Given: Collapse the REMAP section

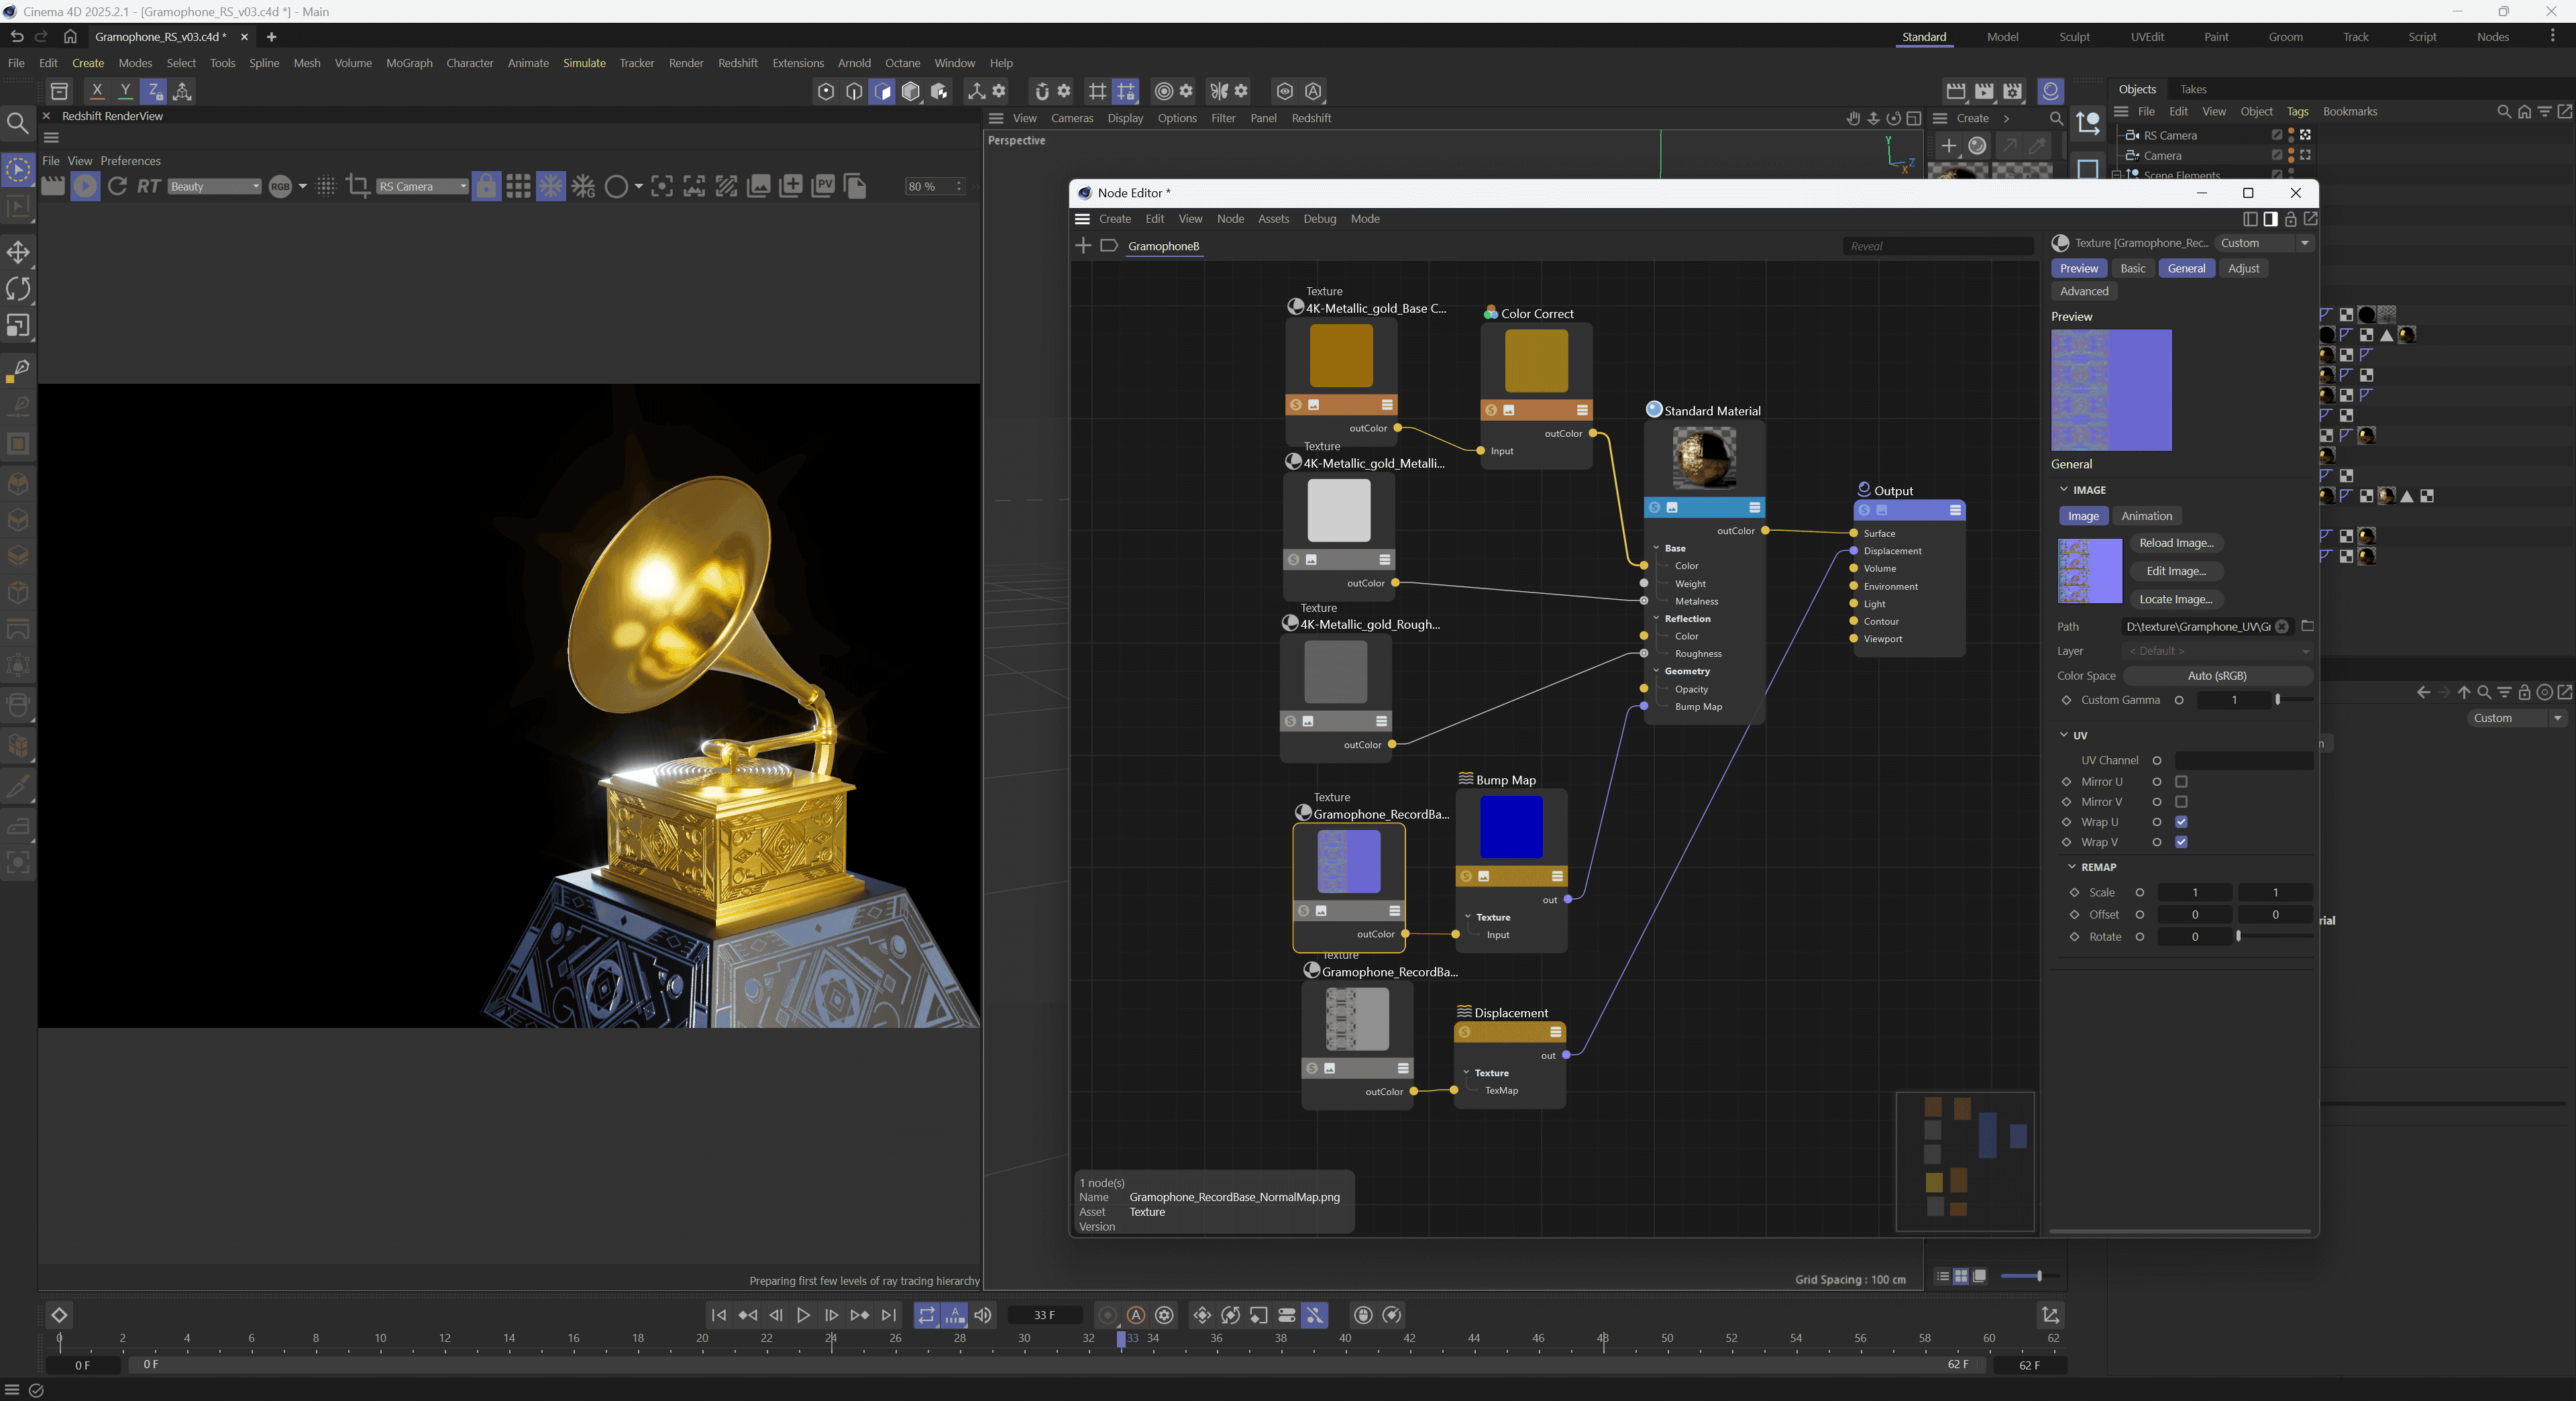Looking at the screenshot, I should click(2072, 867).
